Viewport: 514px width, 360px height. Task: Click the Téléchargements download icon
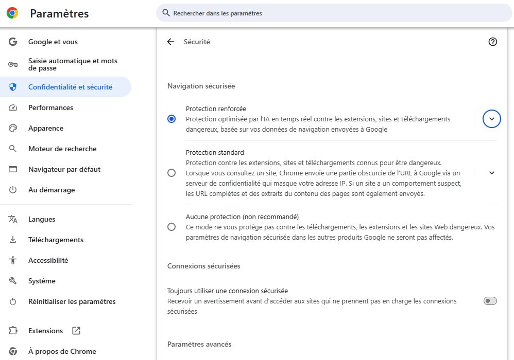tap(13, 240)
